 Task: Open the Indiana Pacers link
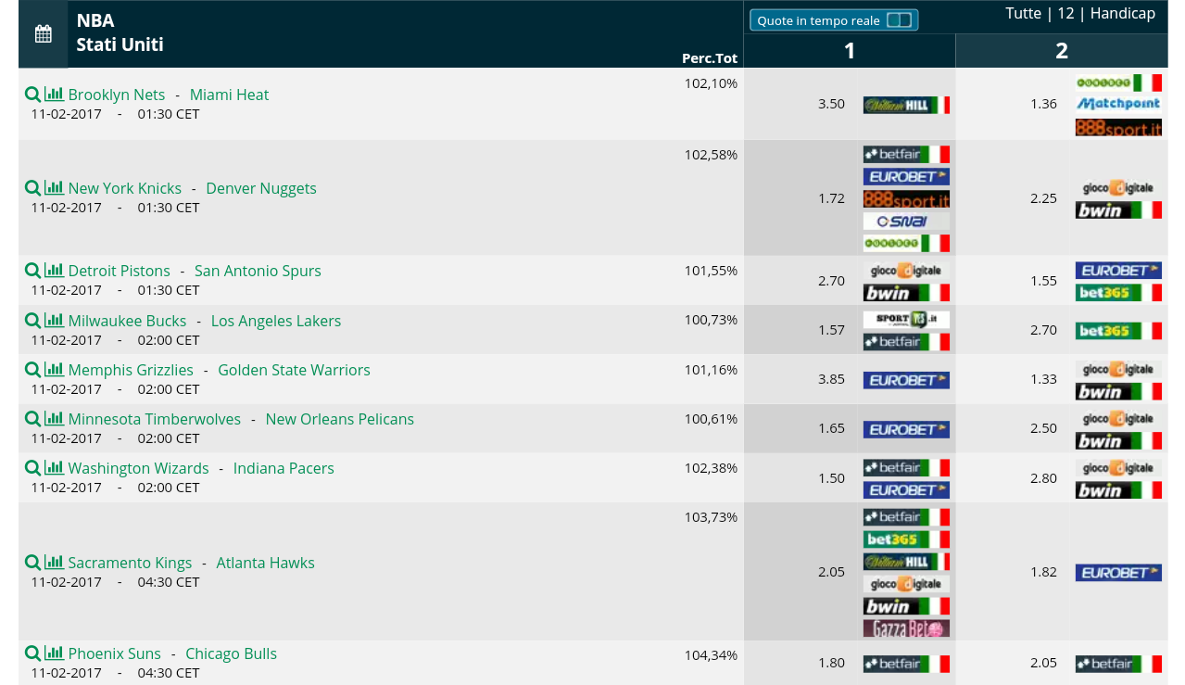[284, 468]
